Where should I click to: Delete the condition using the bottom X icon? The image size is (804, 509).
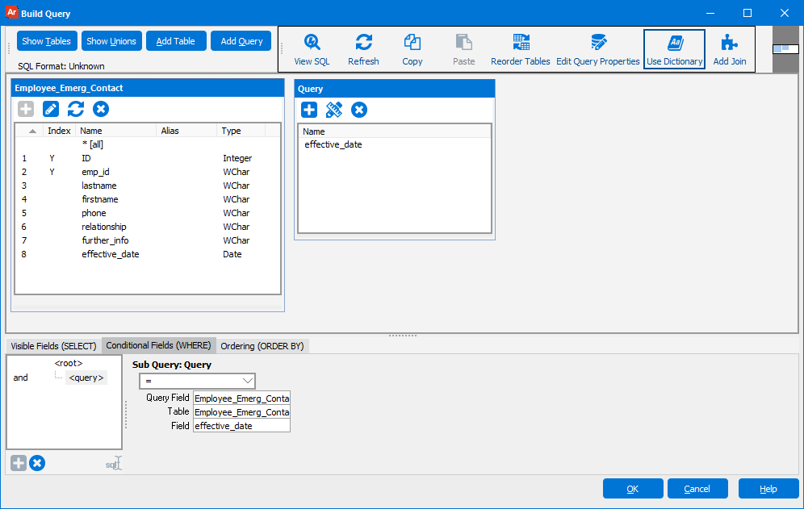(x=37, y=463)
